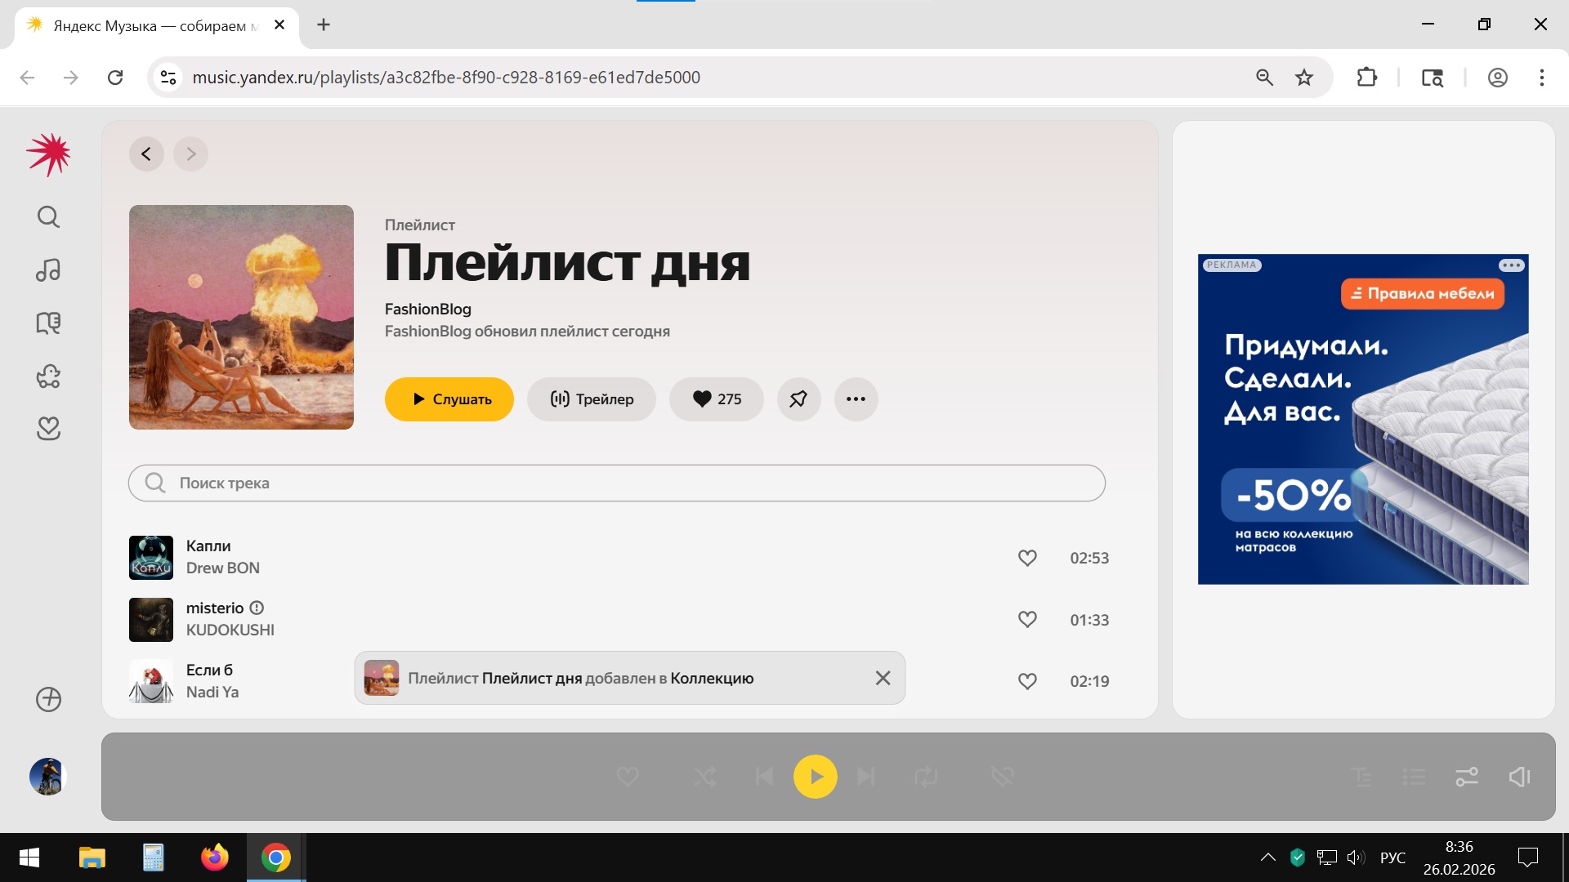Click the Yandex Music star logo
Viewport: 1569px width, 882px height.
tap(48, 154)
